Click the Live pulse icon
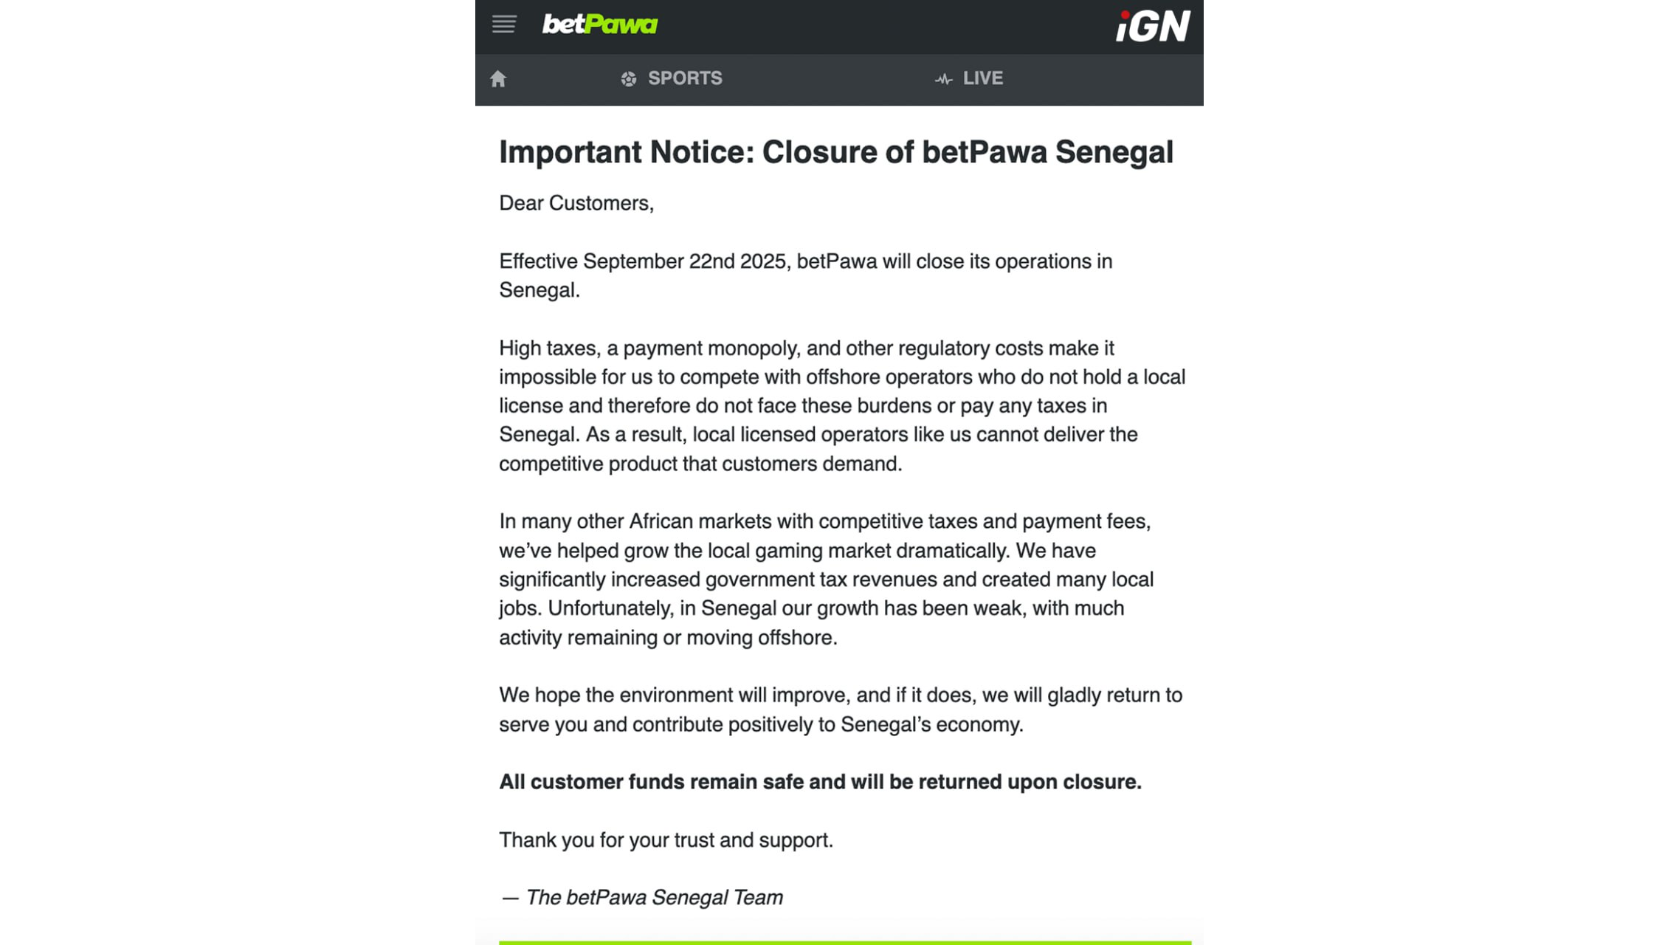The image size is (1679, 945). coord(943,79)
